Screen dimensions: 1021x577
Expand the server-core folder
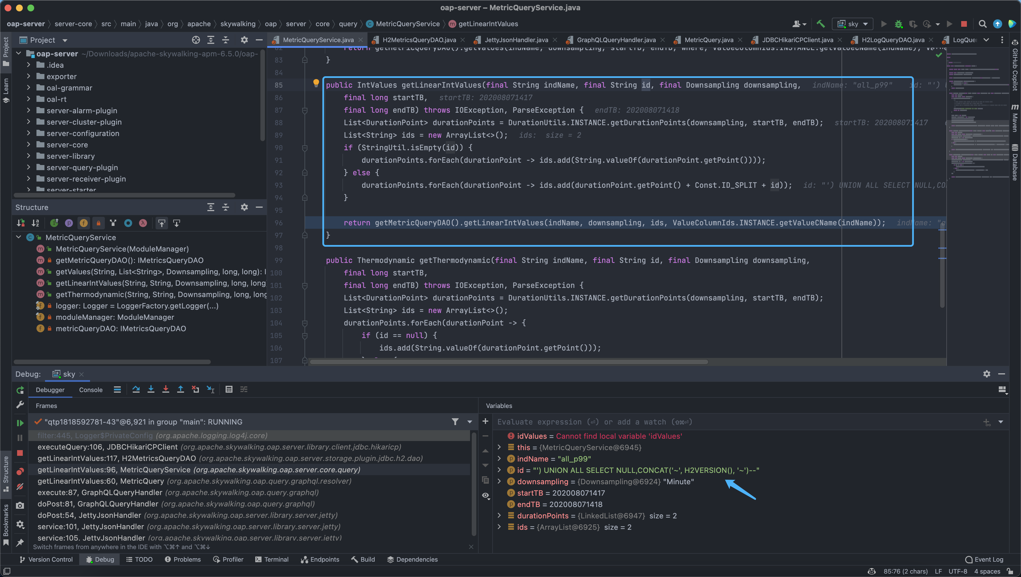point(28,145)
